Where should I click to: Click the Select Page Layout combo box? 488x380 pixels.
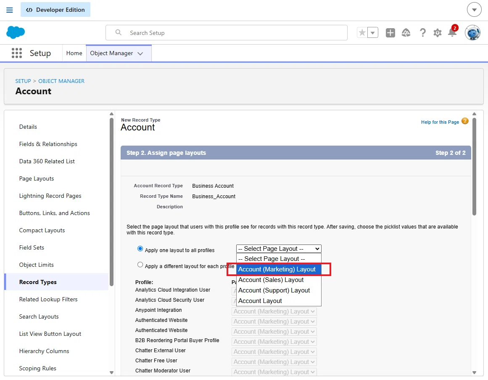pyautogui.click(x=279, y=249)
